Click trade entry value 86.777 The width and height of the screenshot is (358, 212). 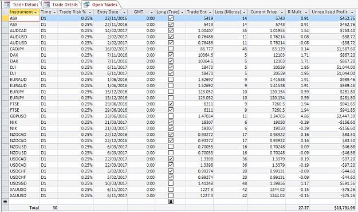click(206, 49)
